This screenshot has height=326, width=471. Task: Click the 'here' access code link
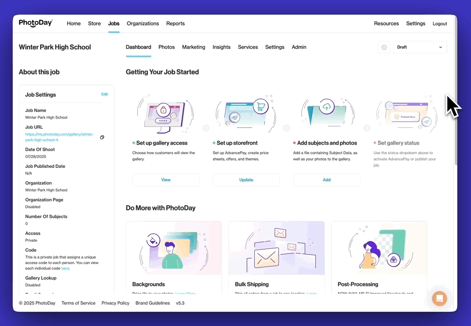(x=65, y=268)
